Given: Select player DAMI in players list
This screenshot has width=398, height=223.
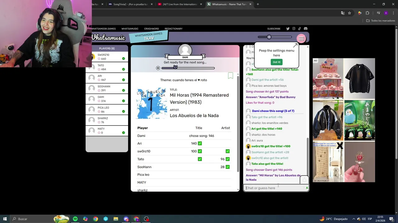Looking at the screenshot, I should pyautogui.click(x=107, y=99).
